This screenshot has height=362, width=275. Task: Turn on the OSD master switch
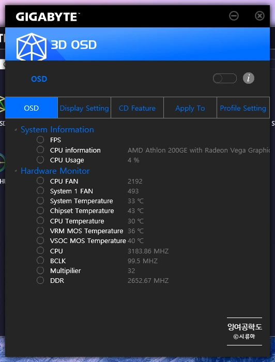coord(225,79)
